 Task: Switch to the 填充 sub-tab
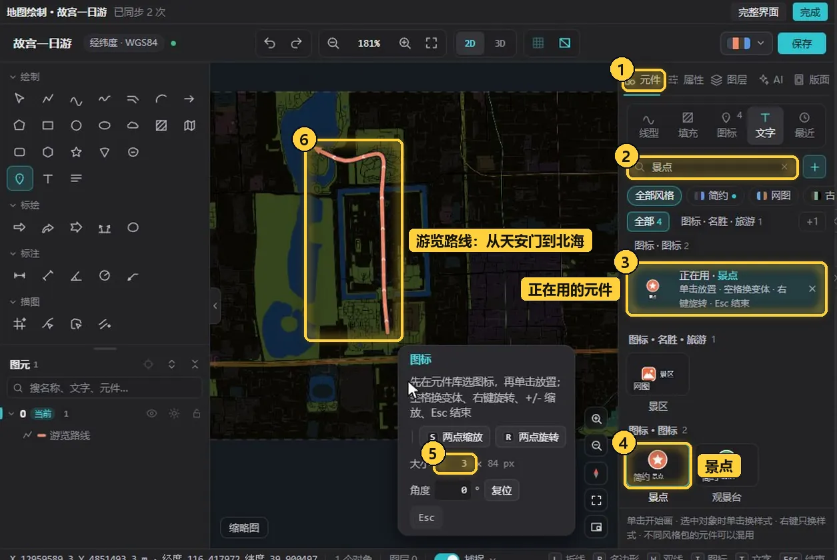(688, 125)
